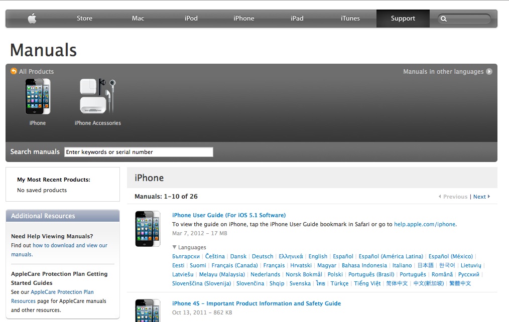Choose the Tiếng Việt language manual
This screenshot has width=509, height=322.
367,284
